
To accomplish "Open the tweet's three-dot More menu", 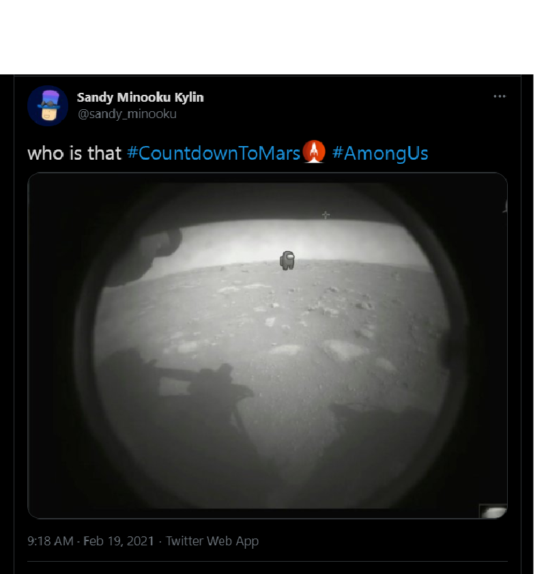I will point(500,97).
